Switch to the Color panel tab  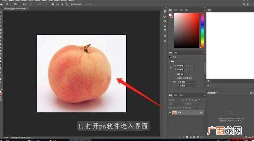[x=170, y=10]
